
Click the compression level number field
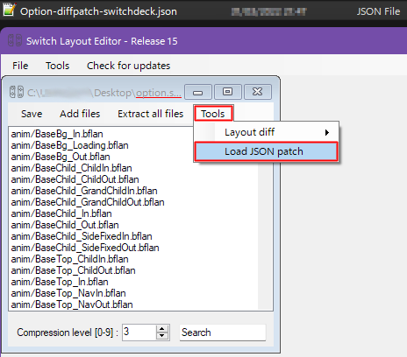139,332
